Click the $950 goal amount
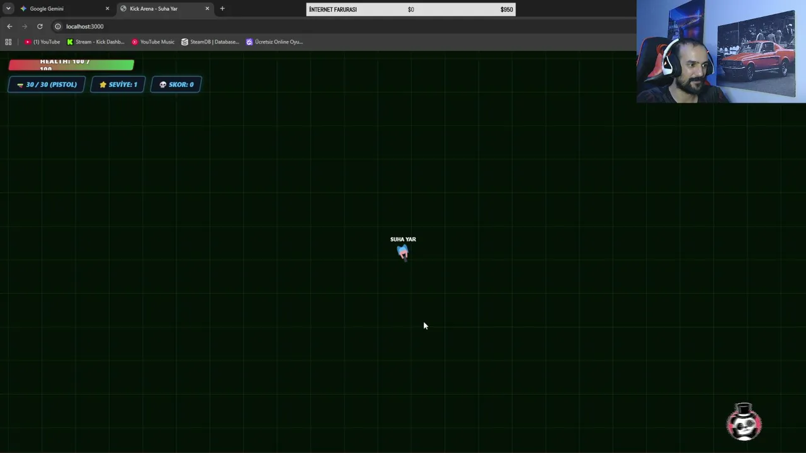This screenshot has height=453, width=806. (x=506, y=9)
